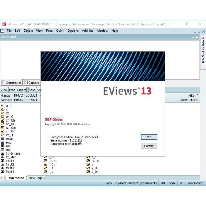Click the Path status bar entry
The image size is (206, 206).
(x=131, y=183)
